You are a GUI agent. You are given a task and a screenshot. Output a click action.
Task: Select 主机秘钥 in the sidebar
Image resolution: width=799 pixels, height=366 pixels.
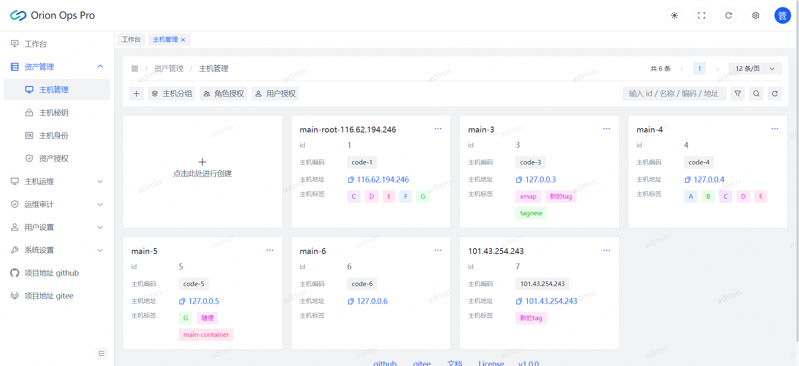(54, 113)
